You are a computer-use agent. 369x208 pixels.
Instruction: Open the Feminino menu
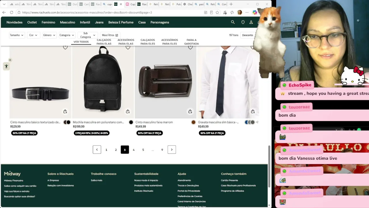tap(48, 22)
